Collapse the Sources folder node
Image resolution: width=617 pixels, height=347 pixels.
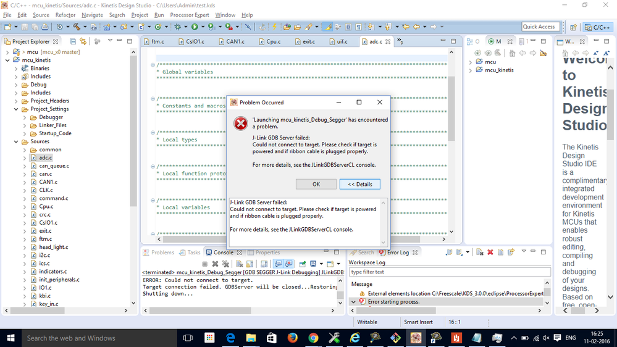[16, 141]
